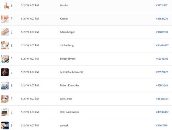Open the three-dot menu for Sergey Nivens row

click(12, 59)
